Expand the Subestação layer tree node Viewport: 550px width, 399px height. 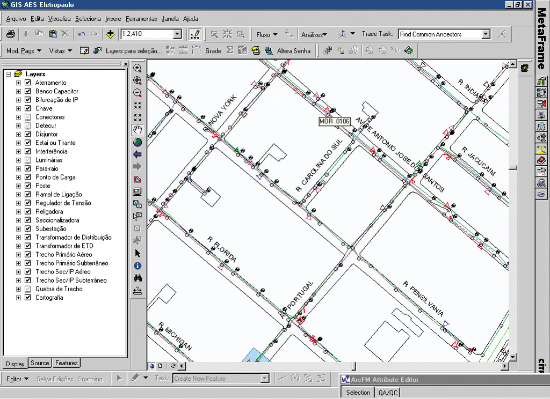pyautogui.click(x=18, y=228)
